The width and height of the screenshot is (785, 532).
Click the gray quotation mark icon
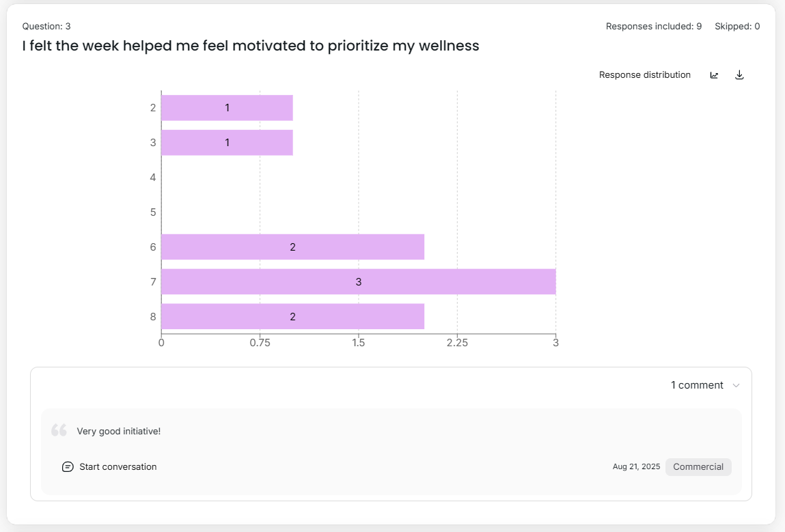(x=59, y=429)
